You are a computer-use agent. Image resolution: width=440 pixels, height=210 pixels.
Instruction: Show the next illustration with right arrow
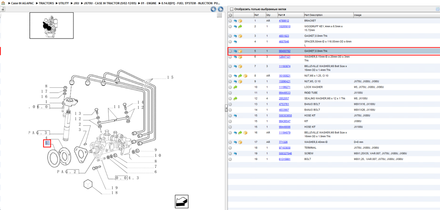pos(220,9)
